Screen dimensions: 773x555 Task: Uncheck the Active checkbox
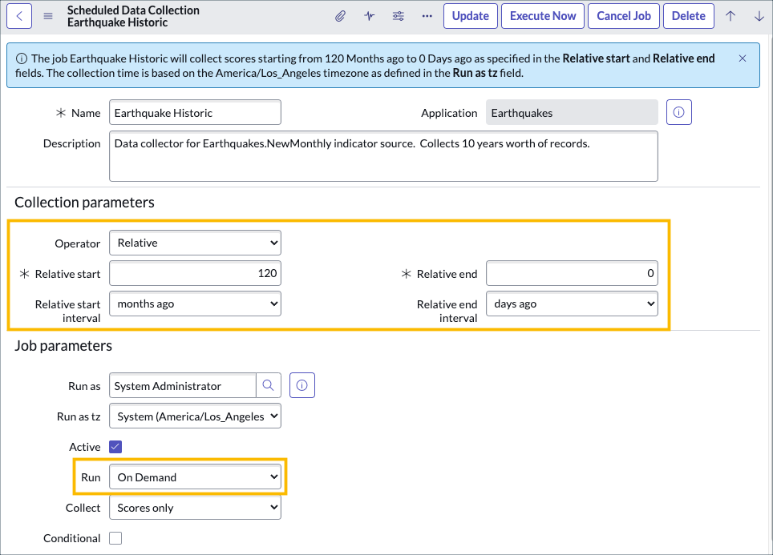(115, 447)
